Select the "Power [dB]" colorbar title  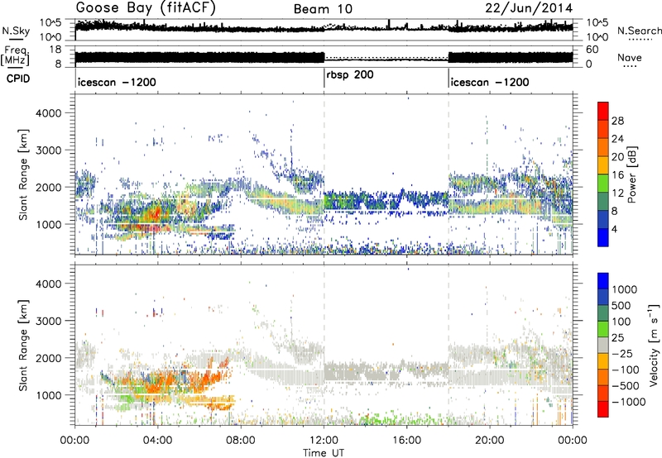631,174
